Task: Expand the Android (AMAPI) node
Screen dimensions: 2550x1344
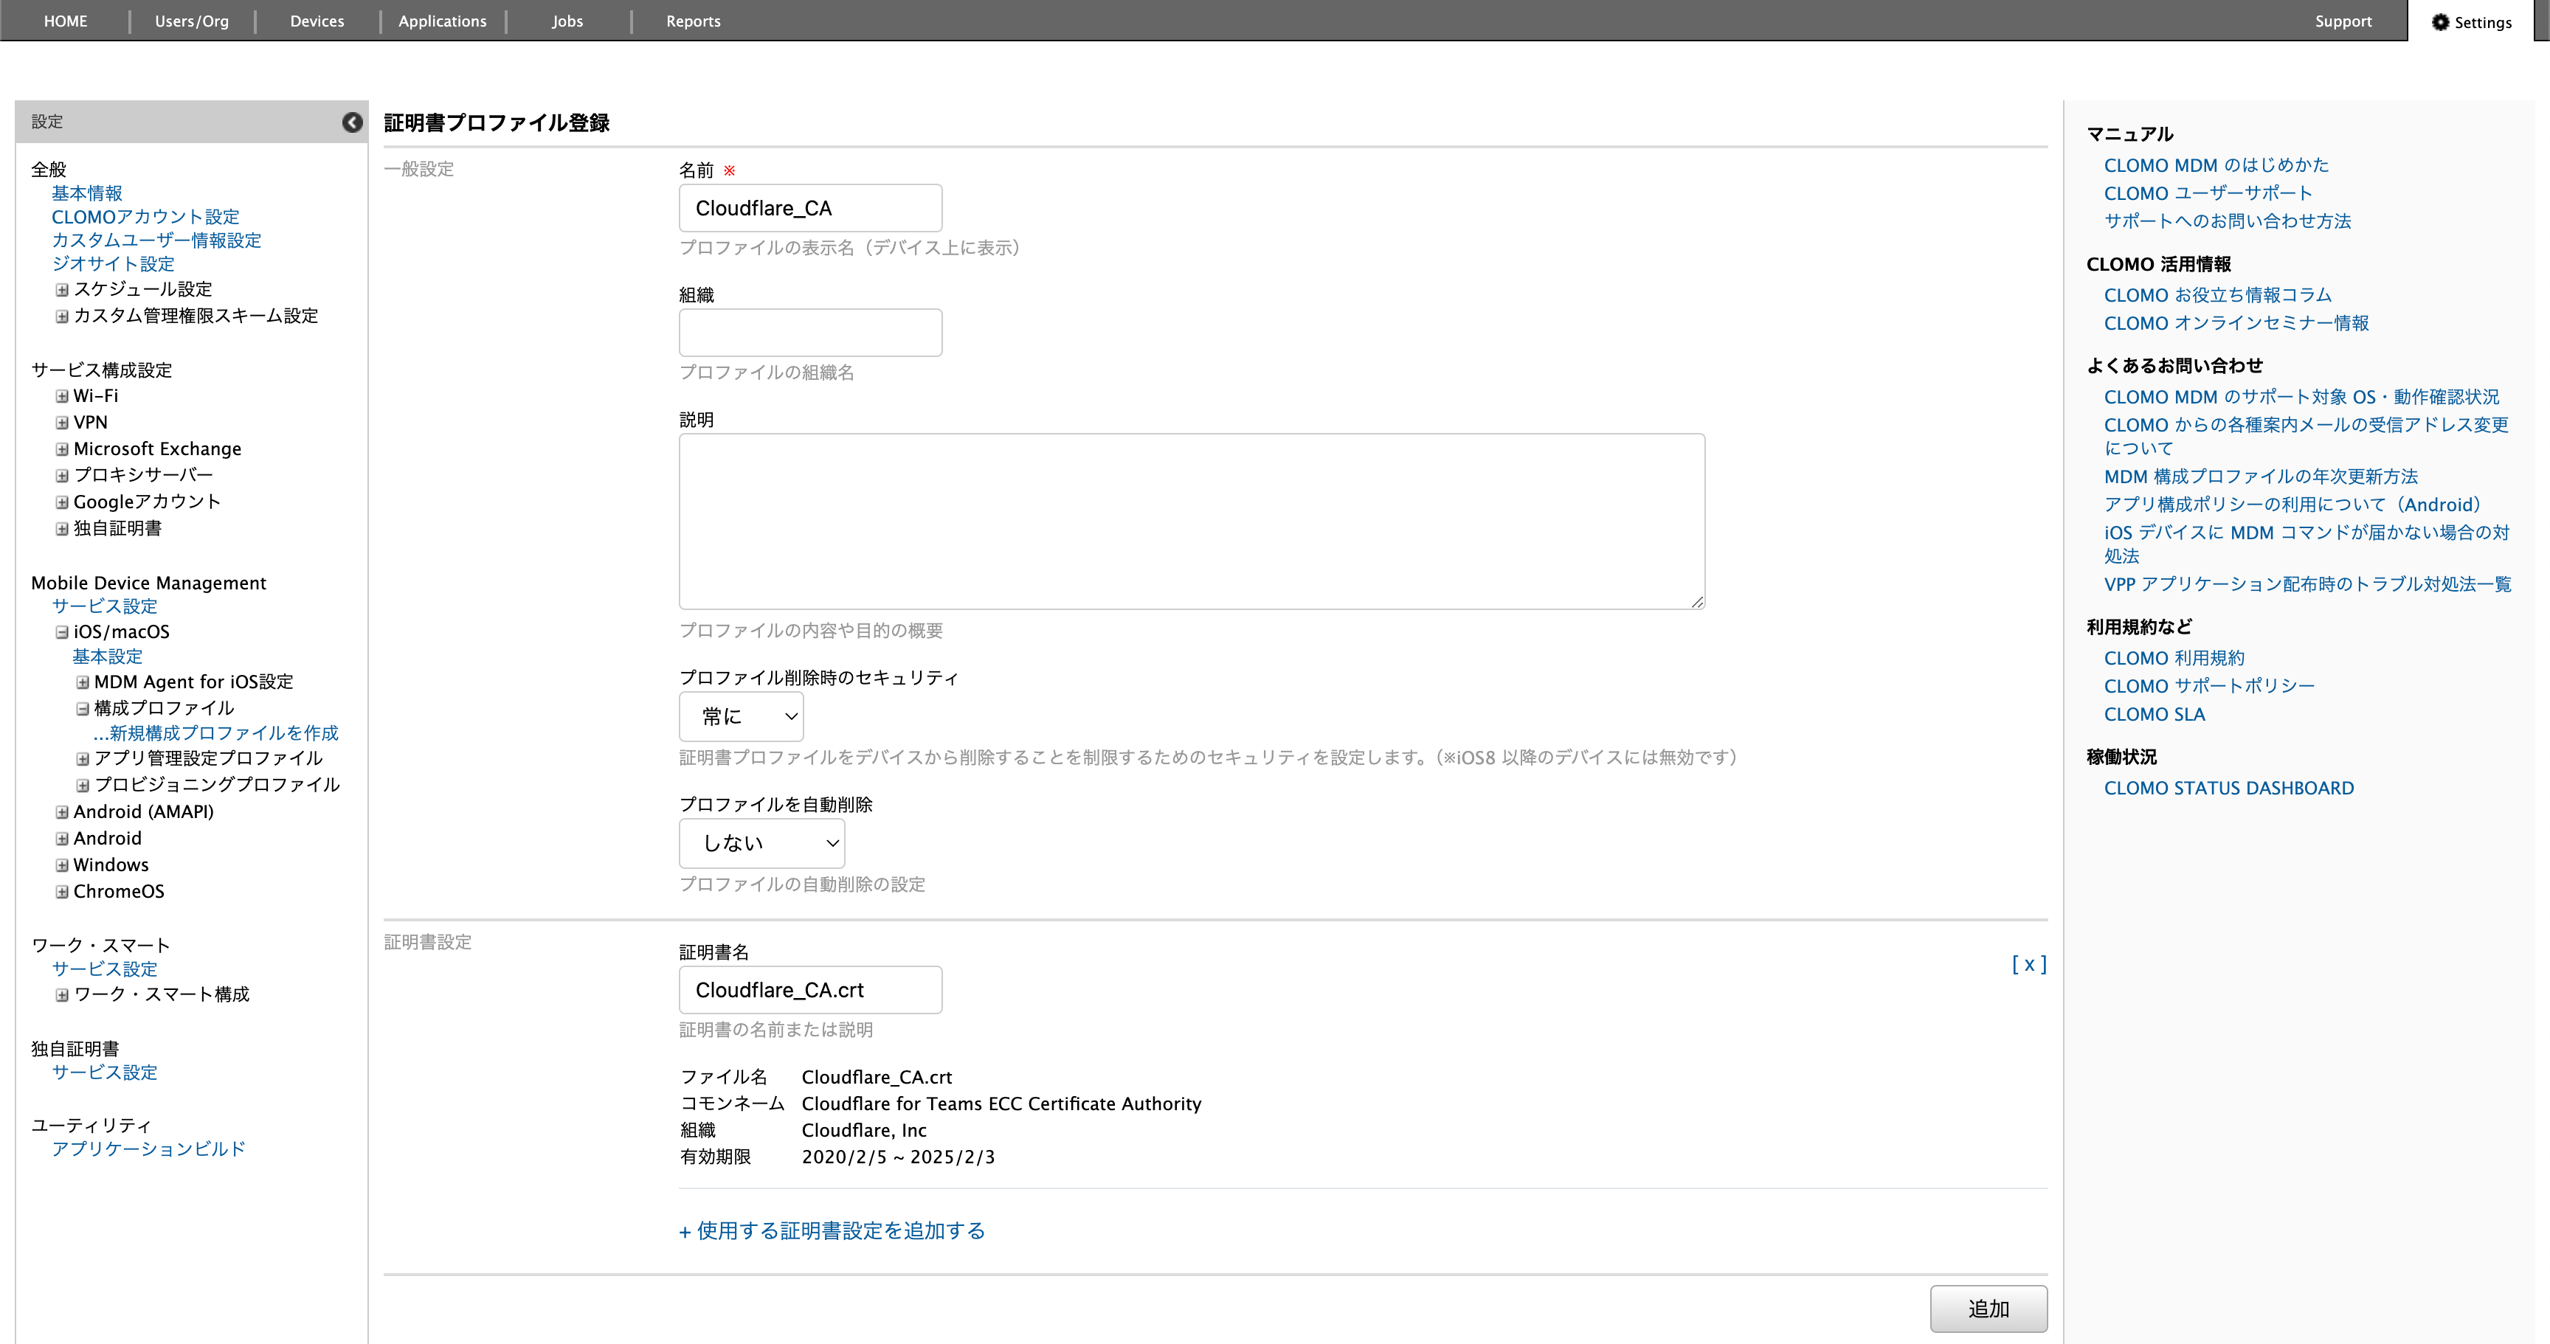Action: [61, 813]
